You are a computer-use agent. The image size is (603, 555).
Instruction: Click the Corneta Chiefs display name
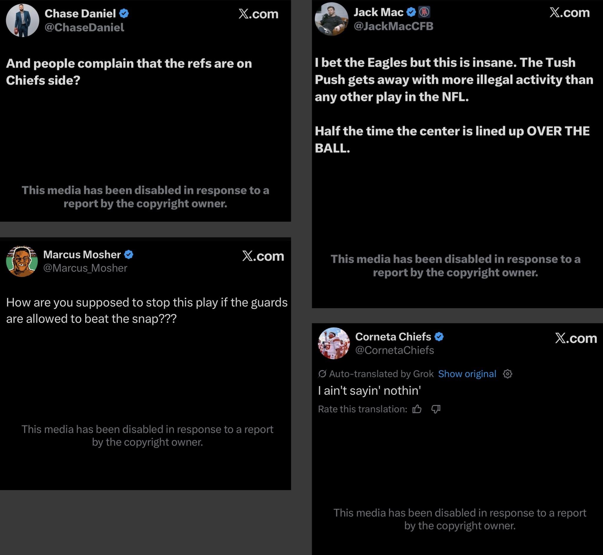click(393, 337)
